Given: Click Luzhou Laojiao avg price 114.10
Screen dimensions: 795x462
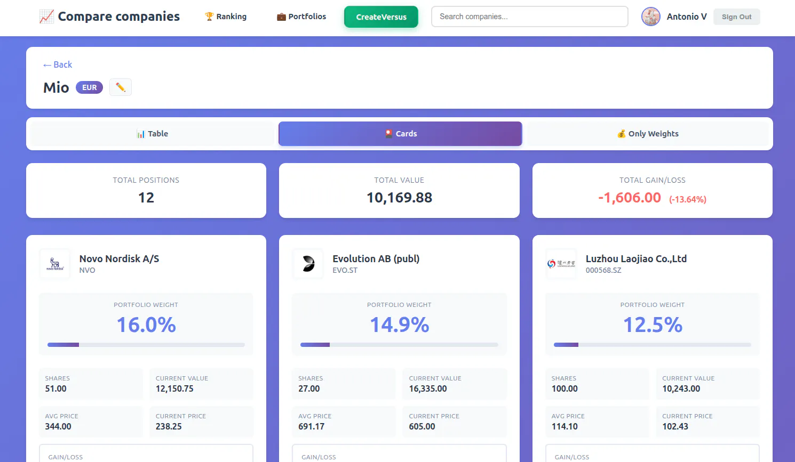Looking at the screenshot, I should coord(565,427).
